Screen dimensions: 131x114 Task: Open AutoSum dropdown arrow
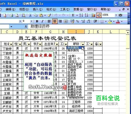[x=77, y=15]
